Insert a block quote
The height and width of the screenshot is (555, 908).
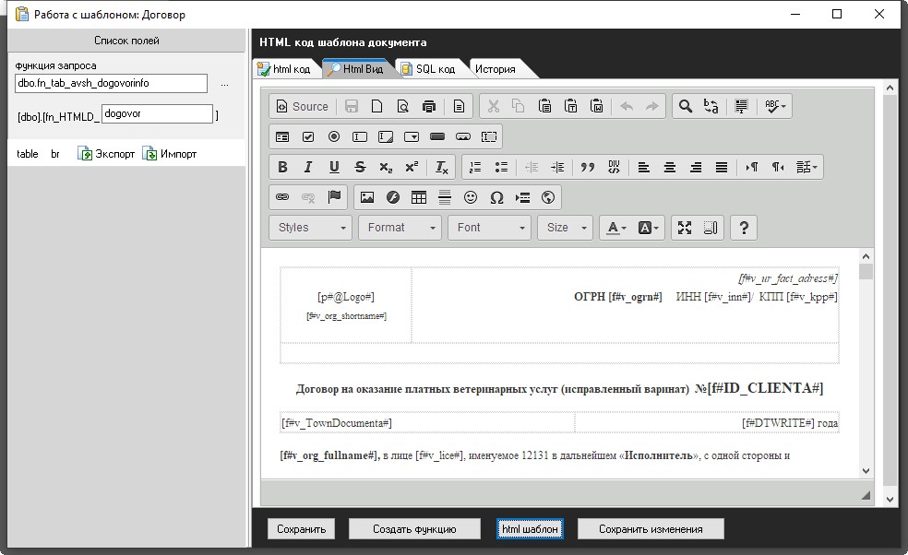587,167
